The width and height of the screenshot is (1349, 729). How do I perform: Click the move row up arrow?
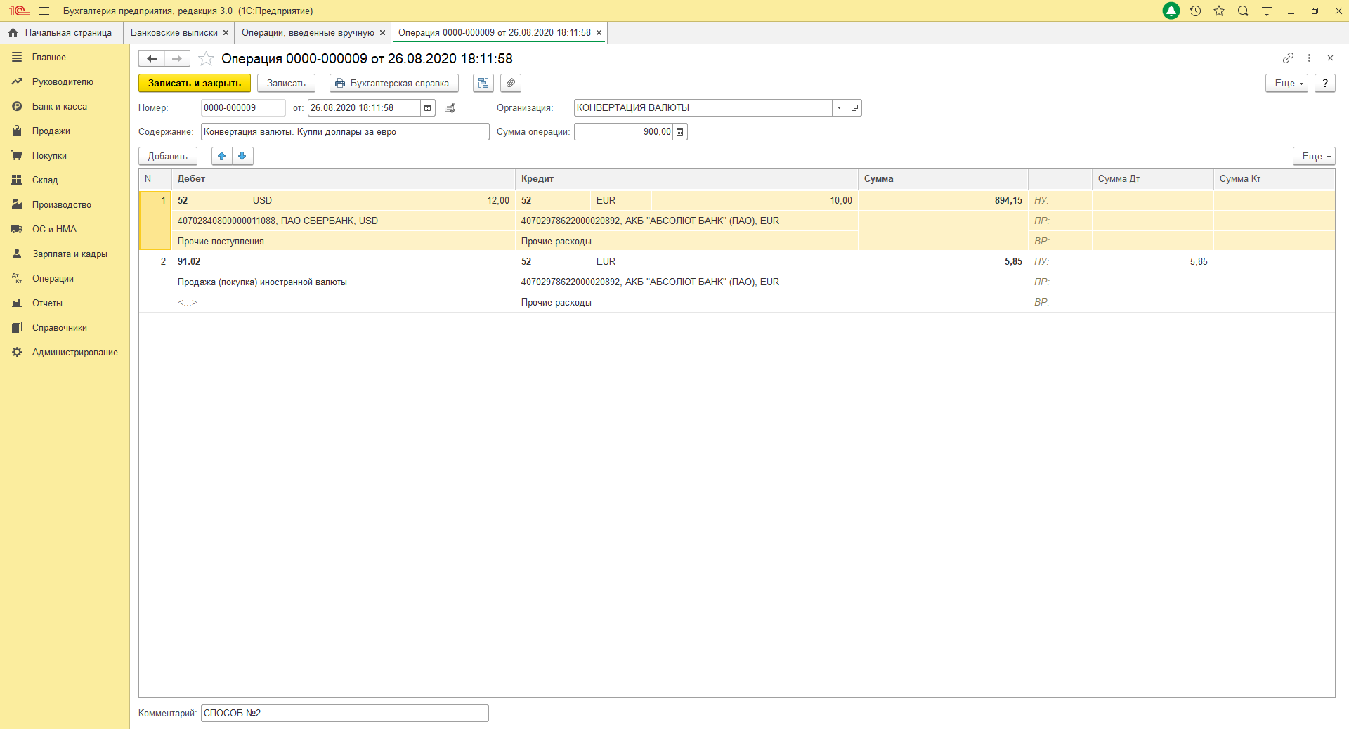pos(222,156)
